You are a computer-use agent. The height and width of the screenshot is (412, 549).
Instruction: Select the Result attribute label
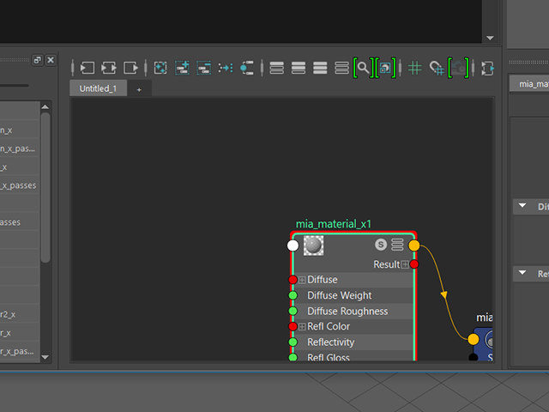[x=386, y=264]
